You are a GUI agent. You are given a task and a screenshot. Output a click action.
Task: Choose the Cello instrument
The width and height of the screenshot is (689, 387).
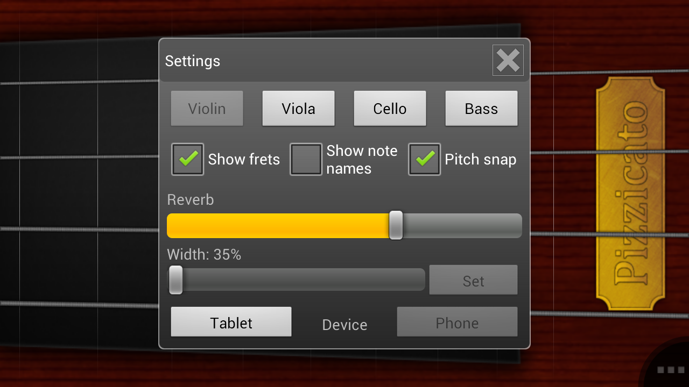click(390, 108)
